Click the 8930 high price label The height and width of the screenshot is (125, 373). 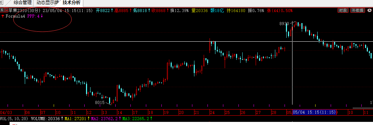[x=284, y=23]
